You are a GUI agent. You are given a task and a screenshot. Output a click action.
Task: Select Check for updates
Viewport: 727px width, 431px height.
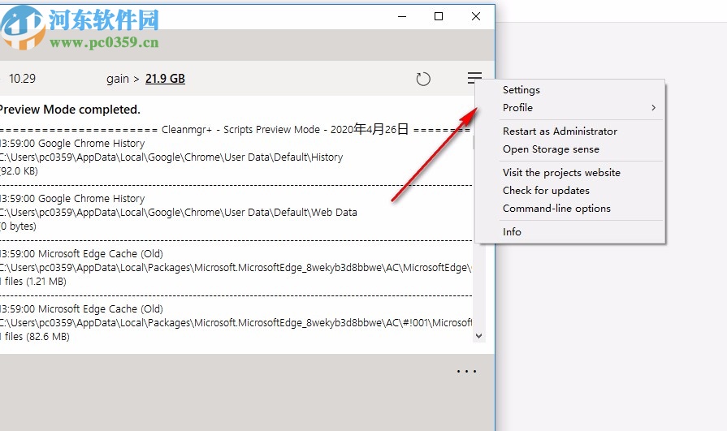tap(546, 191)
